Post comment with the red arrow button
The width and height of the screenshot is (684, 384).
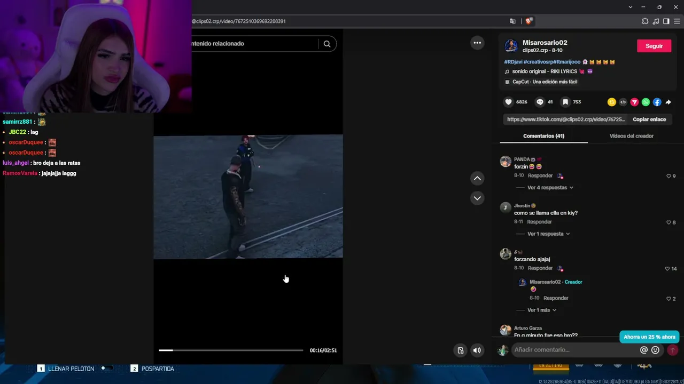pos(673,350)
